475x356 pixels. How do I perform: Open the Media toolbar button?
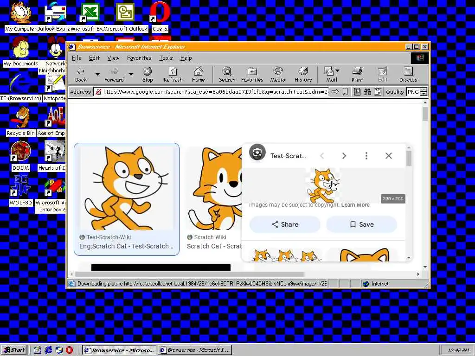point(277,75)
